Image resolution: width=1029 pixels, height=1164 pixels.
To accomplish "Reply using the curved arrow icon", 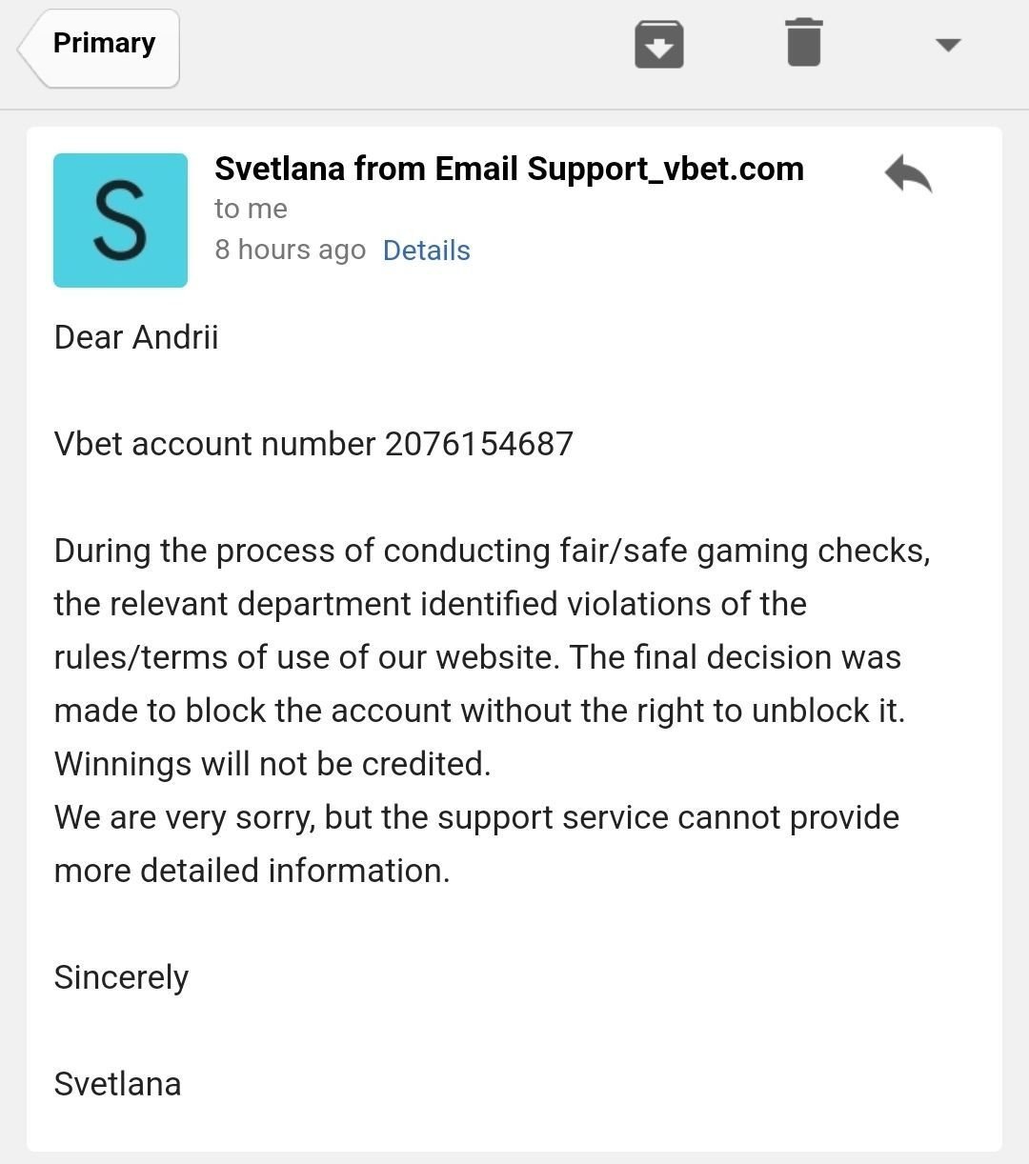I will (x=908, y=174).
